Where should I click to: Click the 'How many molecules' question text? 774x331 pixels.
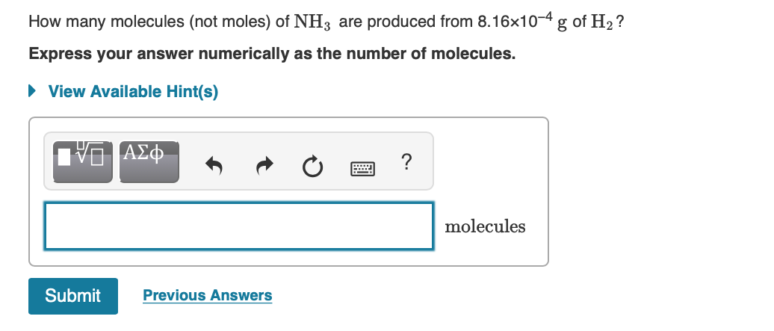click(105, 22)
